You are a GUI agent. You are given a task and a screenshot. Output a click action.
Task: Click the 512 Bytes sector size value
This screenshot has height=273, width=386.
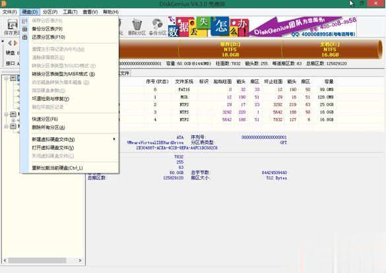coord(276,178)
